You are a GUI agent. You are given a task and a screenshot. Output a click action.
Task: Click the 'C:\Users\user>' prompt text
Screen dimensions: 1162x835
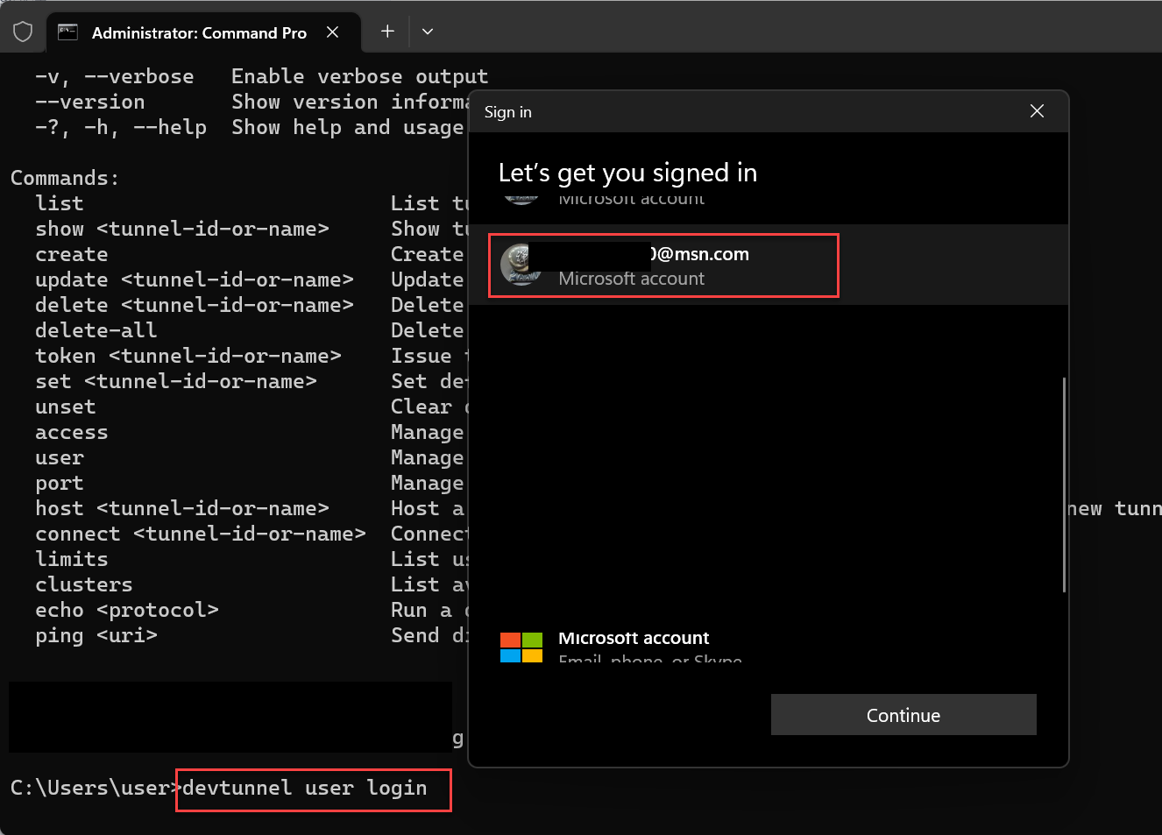tap(96, 788)
